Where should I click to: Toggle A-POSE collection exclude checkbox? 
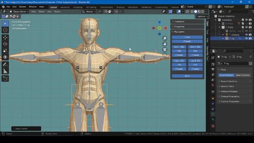coord(242,24)
